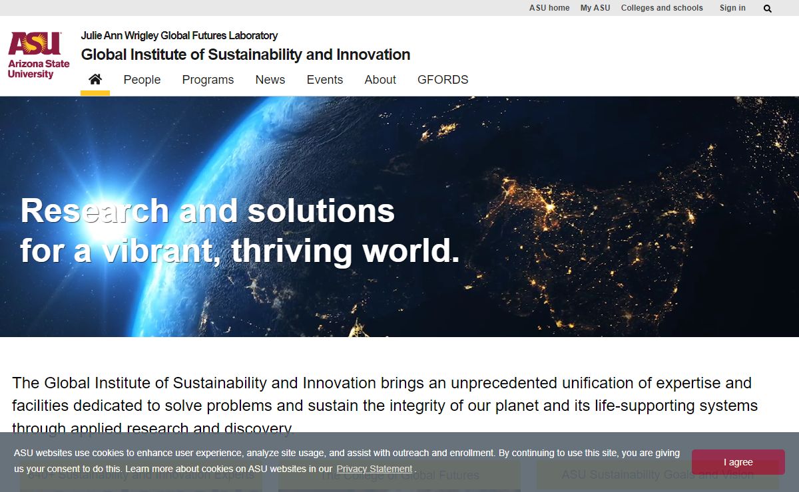This screenshot has width=799, height=492.
Task: Select the Programs navigation item
Action: click(x=208, y=80)
